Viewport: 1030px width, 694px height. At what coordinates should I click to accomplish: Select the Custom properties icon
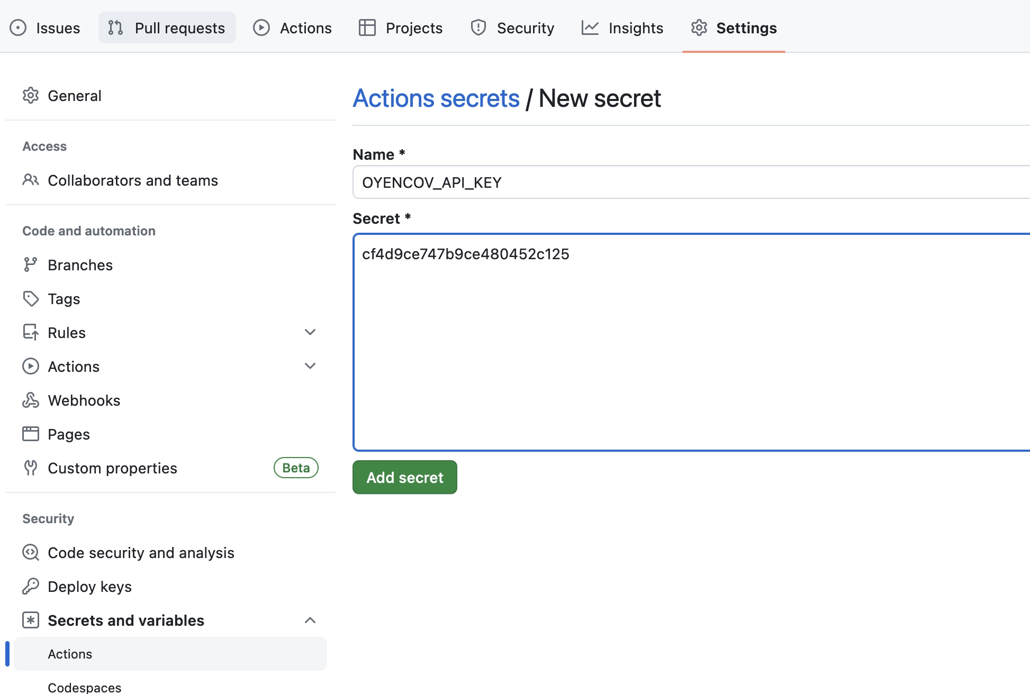point(31,468)
